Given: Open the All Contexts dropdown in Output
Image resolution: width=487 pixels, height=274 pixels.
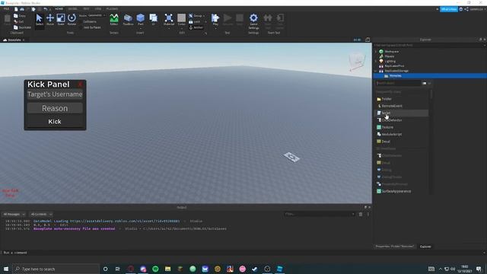Looking at the screenshot, I should [41, 215].
